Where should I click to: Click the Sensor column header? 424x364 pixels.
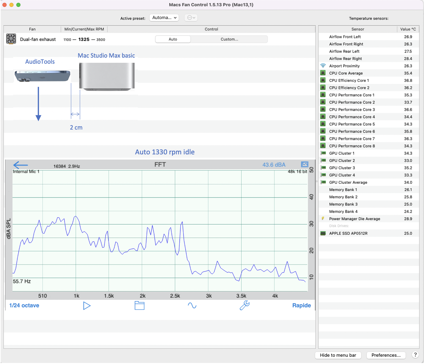pyautogui.click(x=358, y=29)
